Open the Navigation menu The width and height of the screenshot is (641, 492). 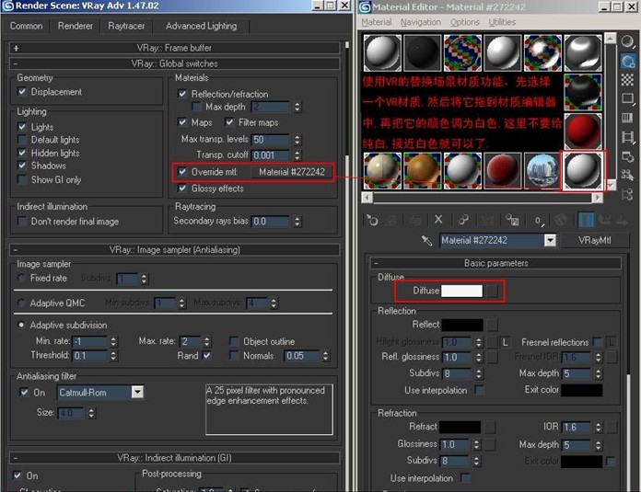[x=421, y=22]
